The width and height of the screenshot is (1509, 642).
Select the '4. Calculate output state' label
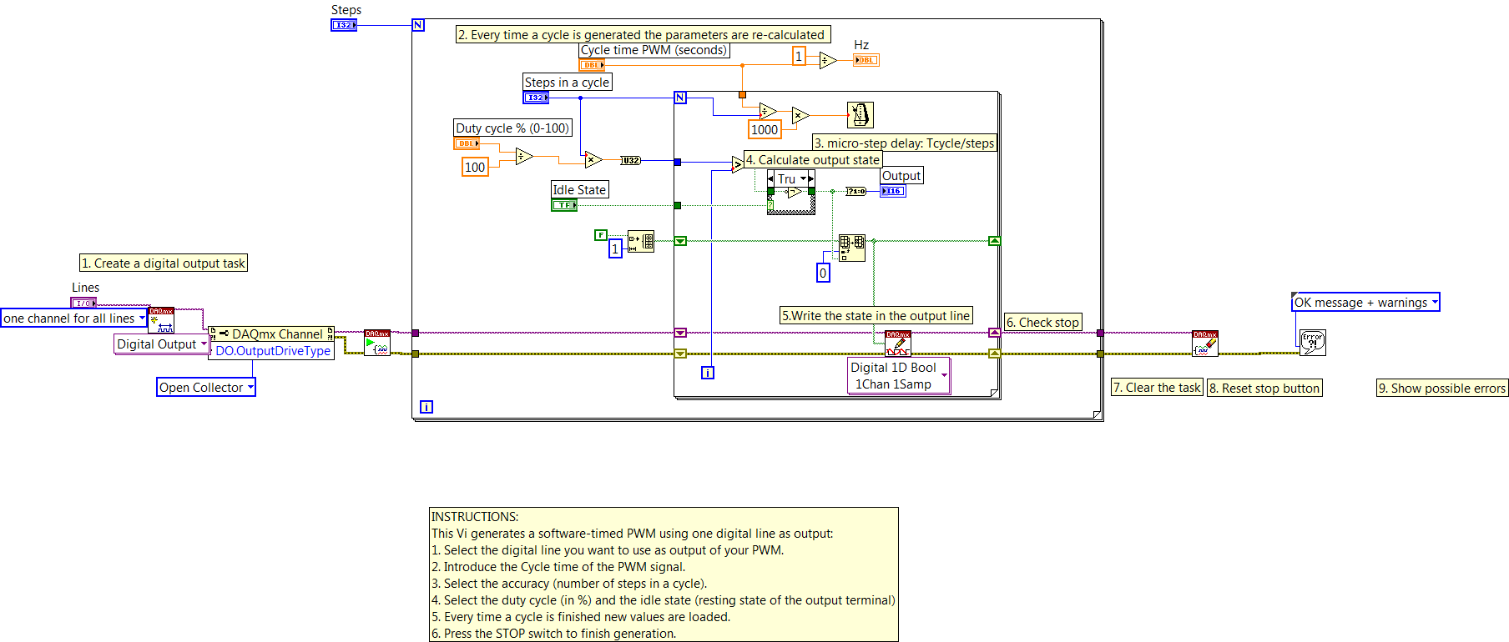(813, 160)
